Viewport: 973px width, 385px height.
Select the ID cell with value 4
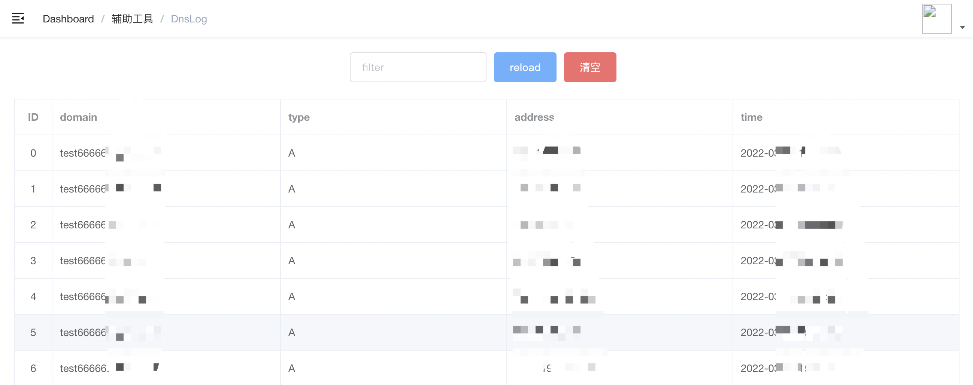pos(33,296)
